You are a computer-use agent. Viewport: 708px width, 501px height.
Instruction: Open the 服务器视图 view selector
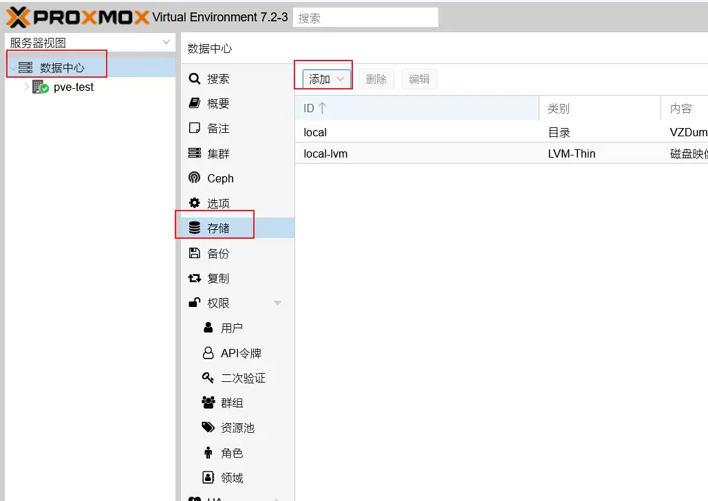pyautogui.click(x=89, y=43)
